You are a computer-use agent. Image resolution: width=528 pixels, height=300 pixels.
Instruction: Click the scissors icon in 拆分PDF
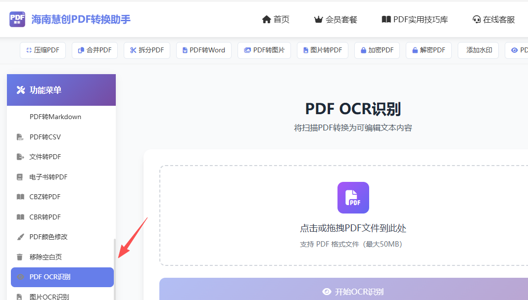pos(133,50)
